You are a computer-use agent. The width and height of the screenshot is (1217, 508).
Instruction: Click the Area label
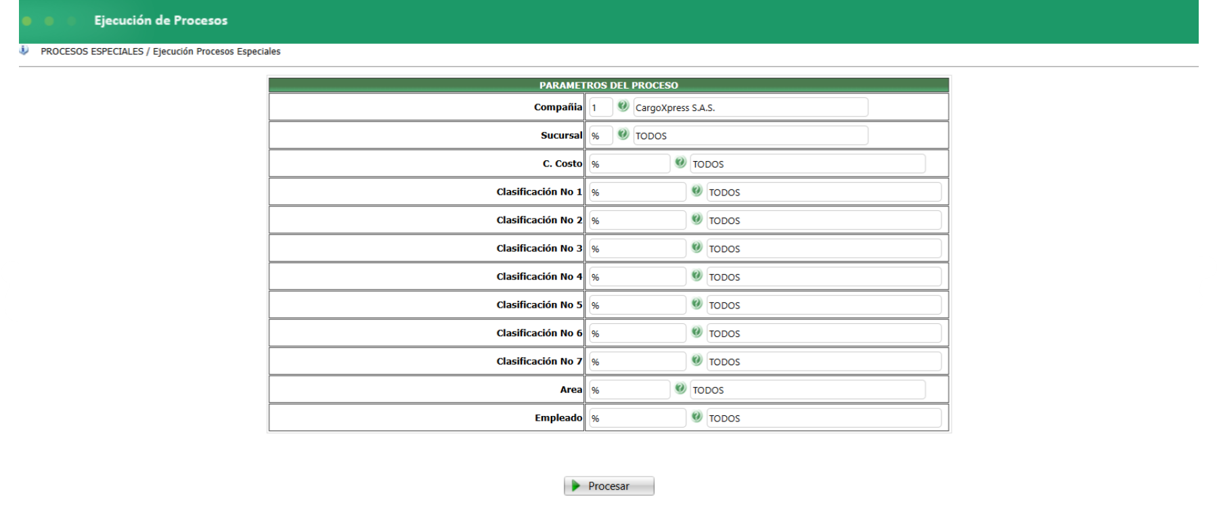571,390
